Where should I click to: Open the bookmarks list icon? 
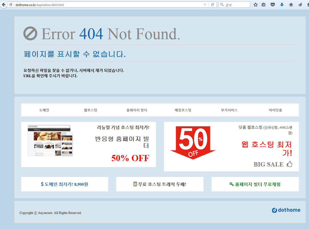tap(264, 5)
